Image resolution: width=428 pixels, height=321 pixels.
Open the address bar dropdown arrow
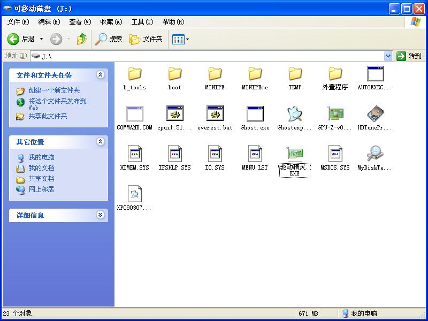coord(388,55)
